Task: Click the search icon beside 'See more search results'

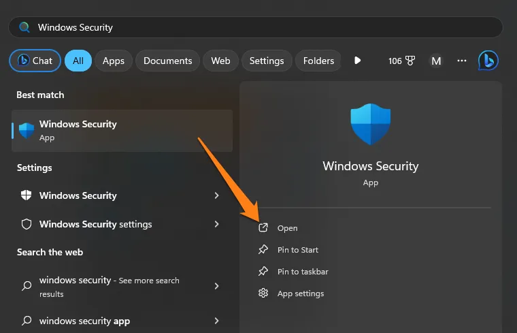Action: 27,286
